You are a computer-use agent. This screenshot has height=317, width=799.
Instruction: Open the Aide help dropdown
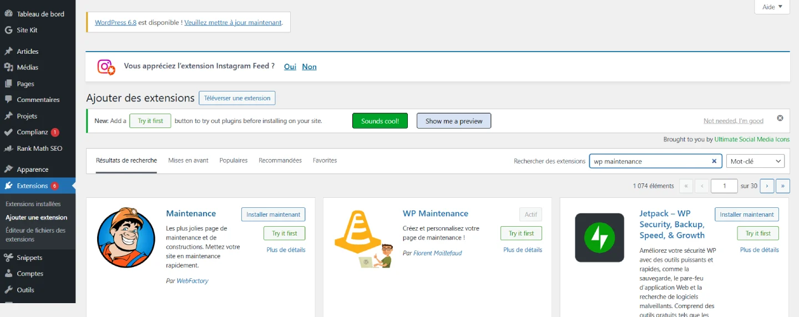coord(772,7)
